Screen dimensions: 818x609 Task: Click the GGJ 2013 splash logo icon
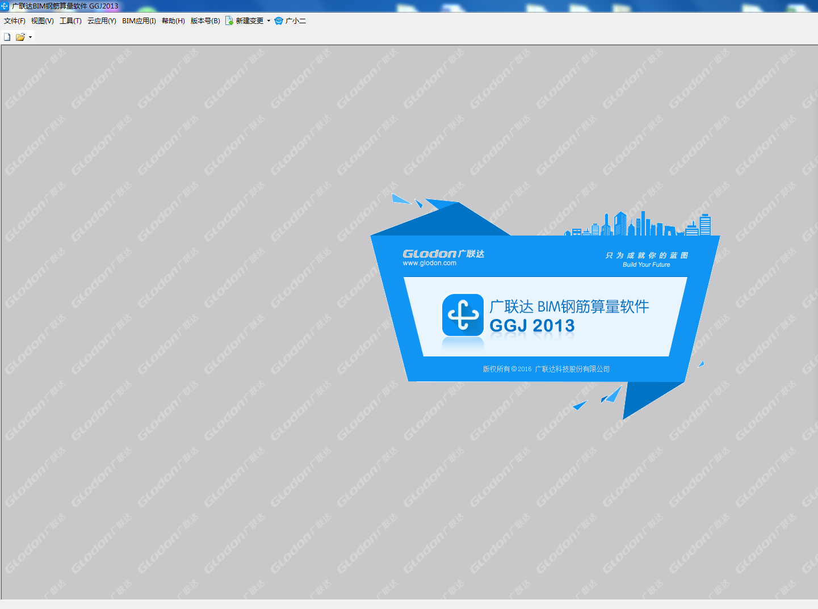click(x=463, y=315)
